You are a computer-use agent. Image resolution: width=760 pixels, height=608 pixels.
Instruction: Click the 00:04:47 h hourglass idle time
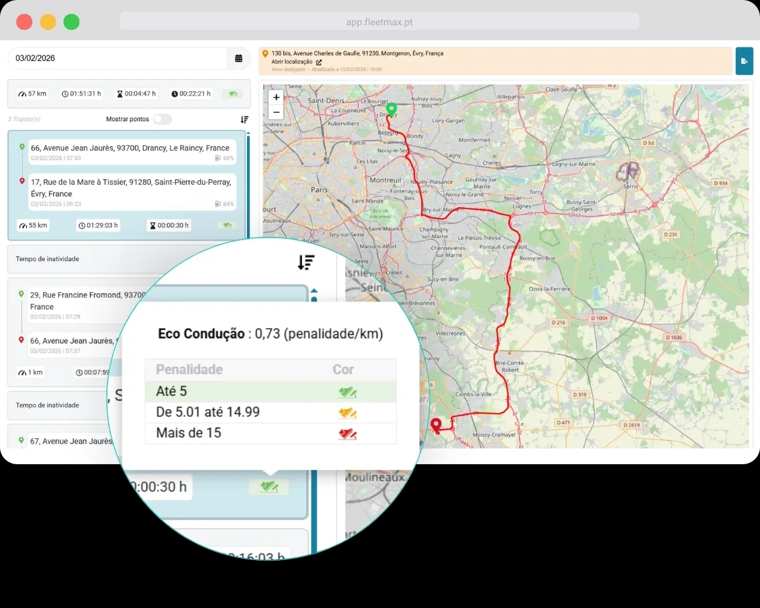coord(136,94)
